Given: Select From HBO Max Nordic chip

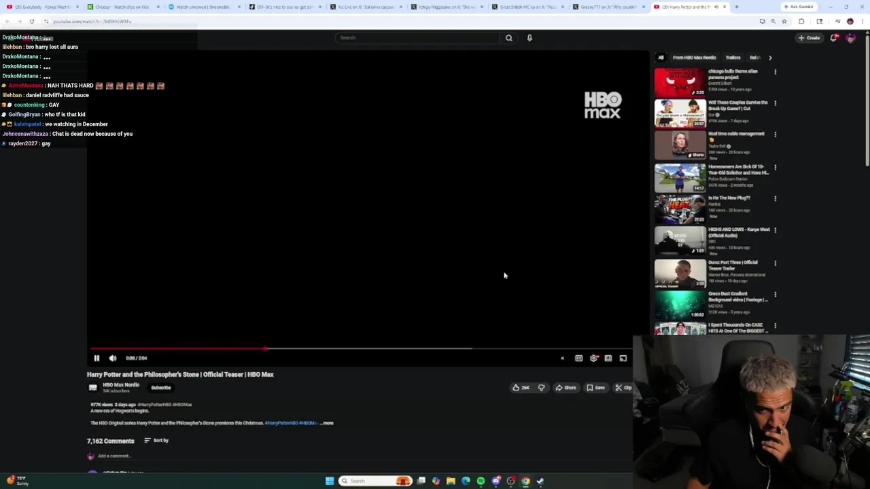Looking at the screenshot, I should (695, 58).
